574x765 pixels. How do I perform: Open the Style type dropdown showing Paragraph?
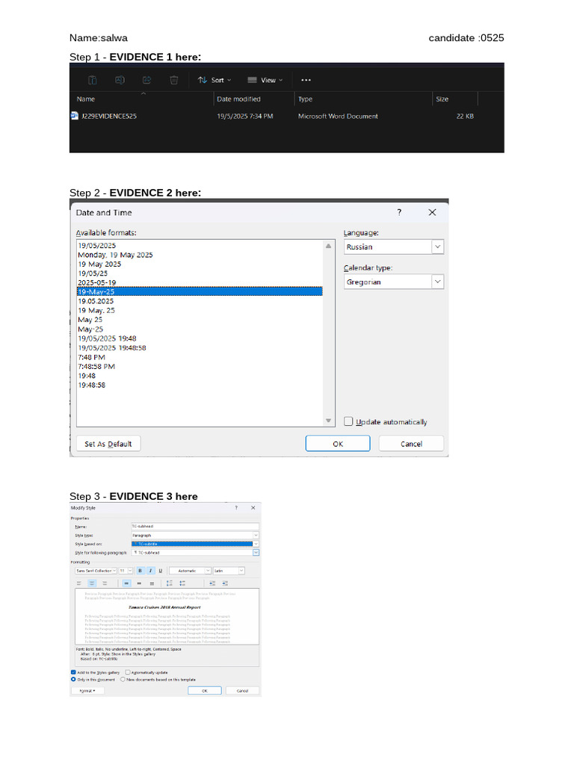pos(256,535)
